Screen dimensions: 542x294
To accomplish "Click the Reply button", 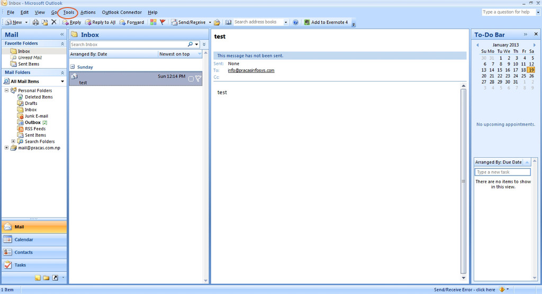I will 71,22.
